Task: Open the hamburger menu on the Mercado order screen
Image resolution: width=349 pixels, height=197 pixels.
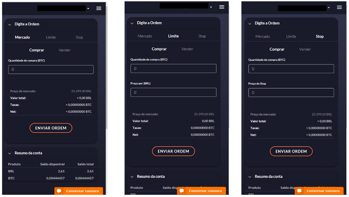Action: (x=99, y=8)
